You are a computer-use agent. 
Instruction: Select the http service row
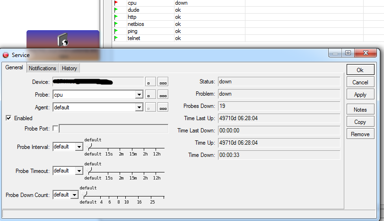[x=248, y=17]
